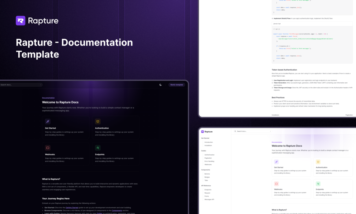356x214 pixels.
Task: Click the Rapture logo icon in light mockup sidebar
Action: click(x=203, y=132)
